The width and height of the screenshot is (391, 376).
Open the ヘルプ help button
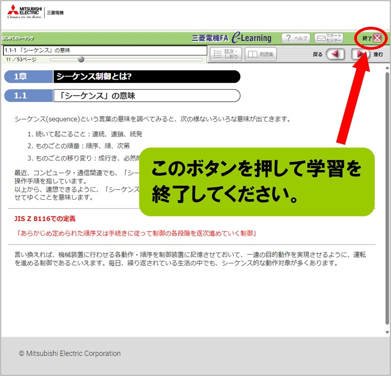coord(296,38)
